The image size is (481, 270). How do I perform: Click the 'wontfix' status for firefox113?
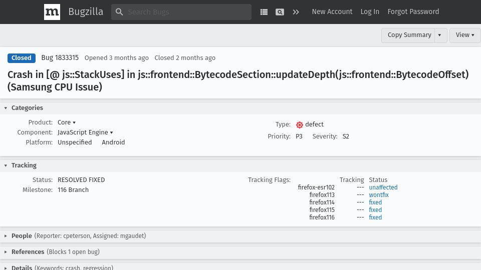click(379, 194)
